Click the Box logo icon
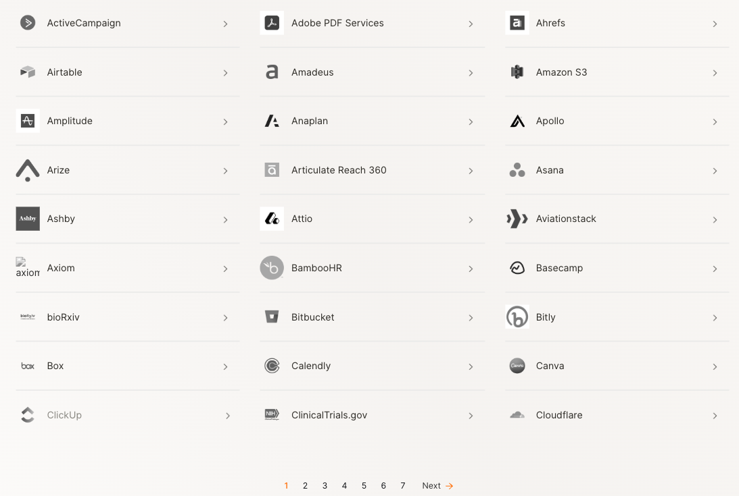The width and height of the screenshot is (739, 496). pyautogui.click(x=28, y=366)
